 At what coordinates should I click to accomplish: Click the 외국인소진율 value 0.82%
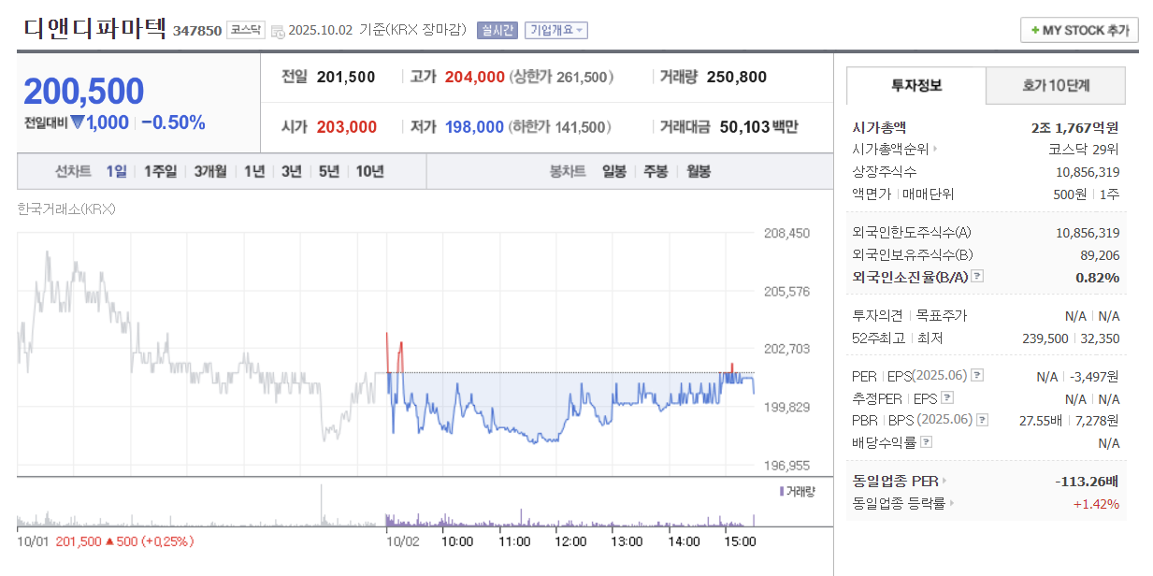pyautogui.click(x=1098, y=277)
